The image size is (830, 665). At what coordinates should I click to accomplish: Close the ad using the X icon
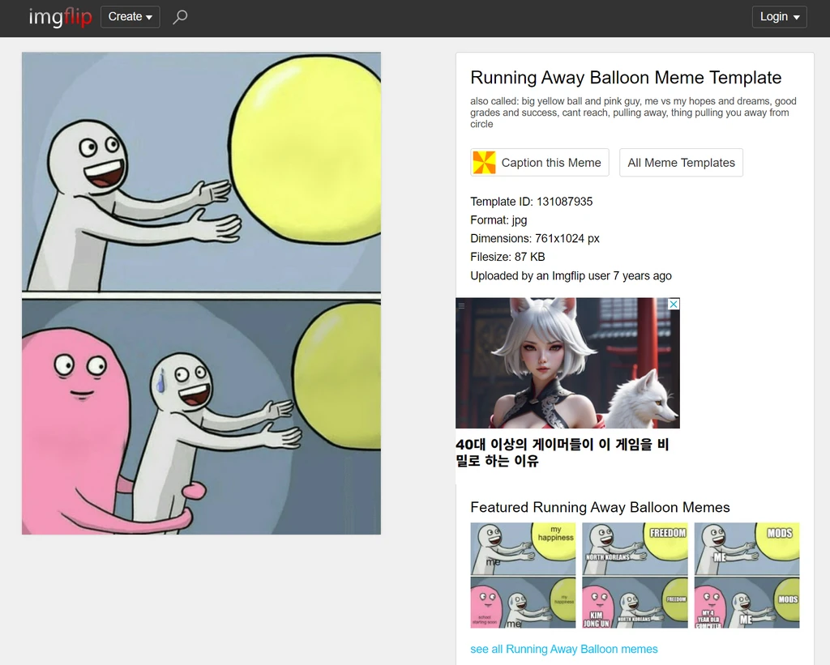673,305
